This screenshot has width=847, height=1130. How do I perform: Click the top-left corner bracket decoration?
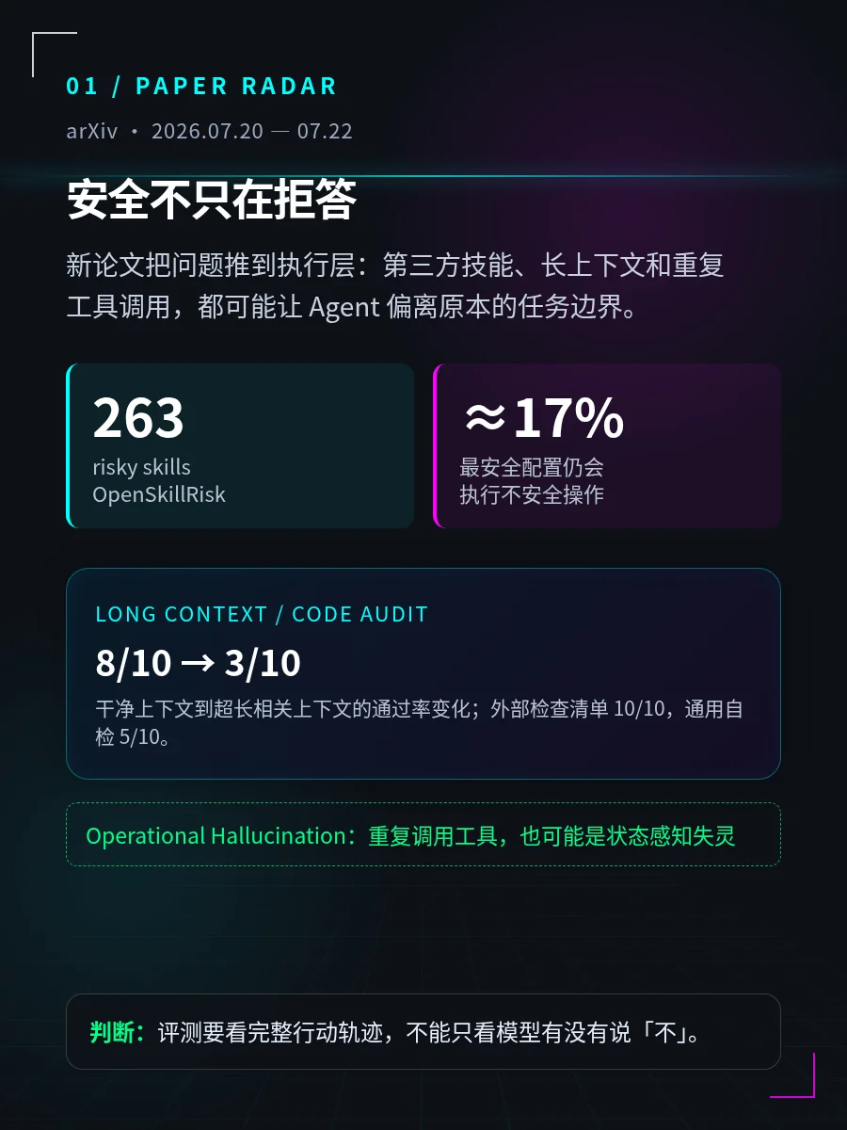54,54
